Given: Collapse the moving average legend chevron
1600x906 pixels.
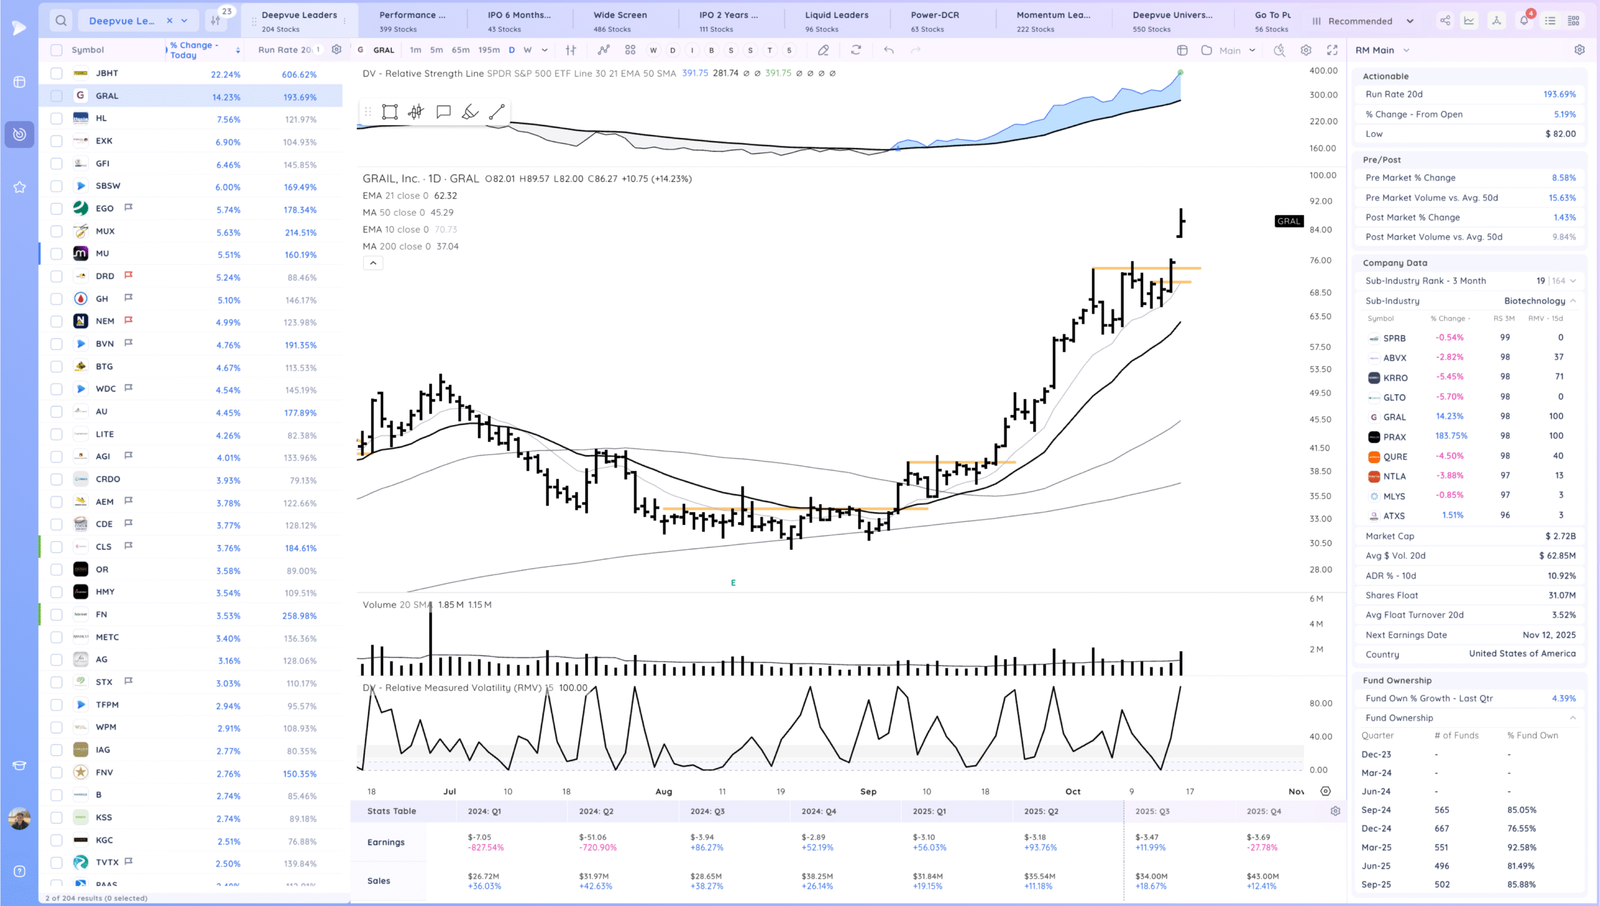Looking at the screenshot, I should point(373,263).
